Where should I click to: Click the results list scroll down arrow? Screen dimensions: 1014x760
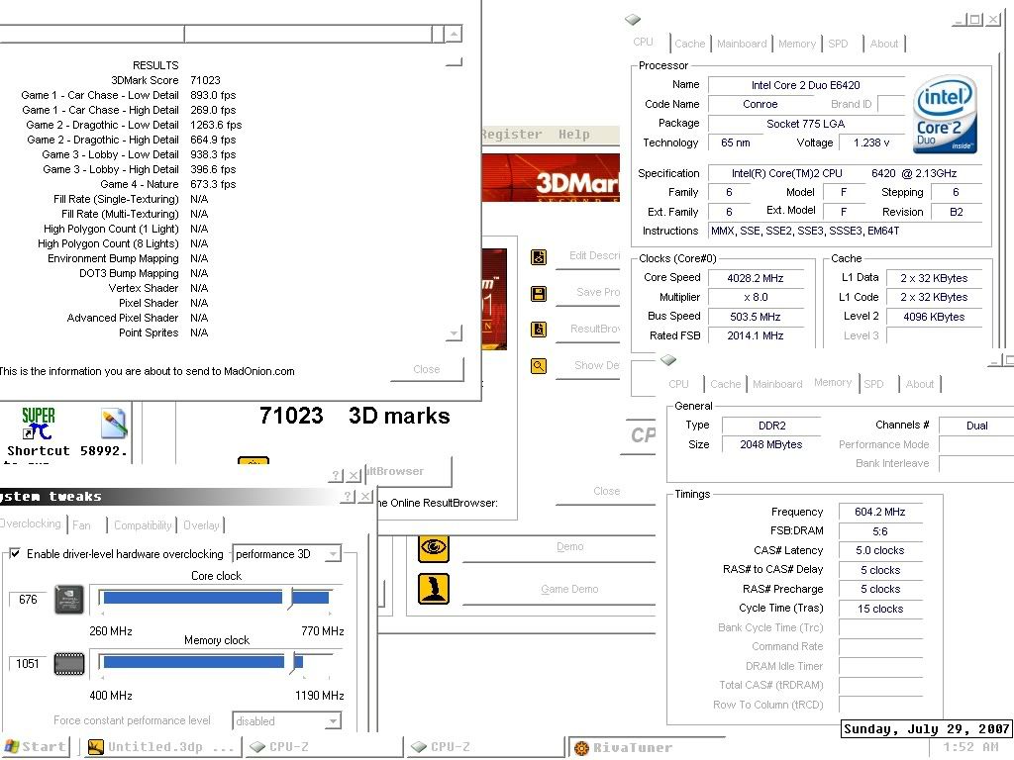tap(455, 333)
